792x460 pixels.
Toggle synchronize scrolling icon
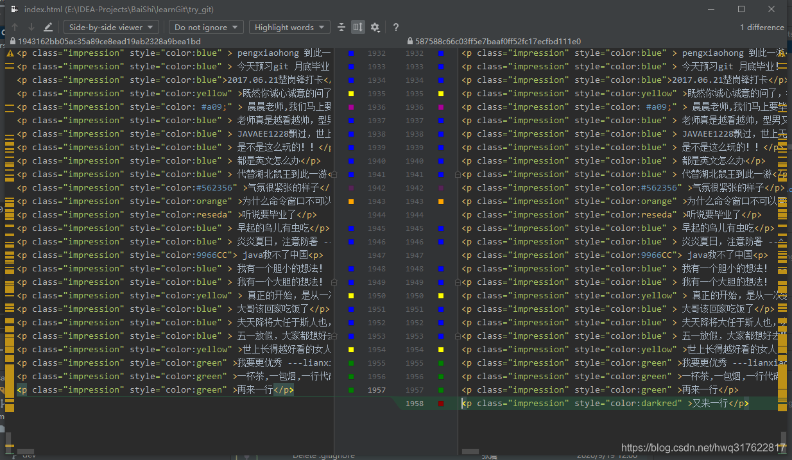[358, 27]
